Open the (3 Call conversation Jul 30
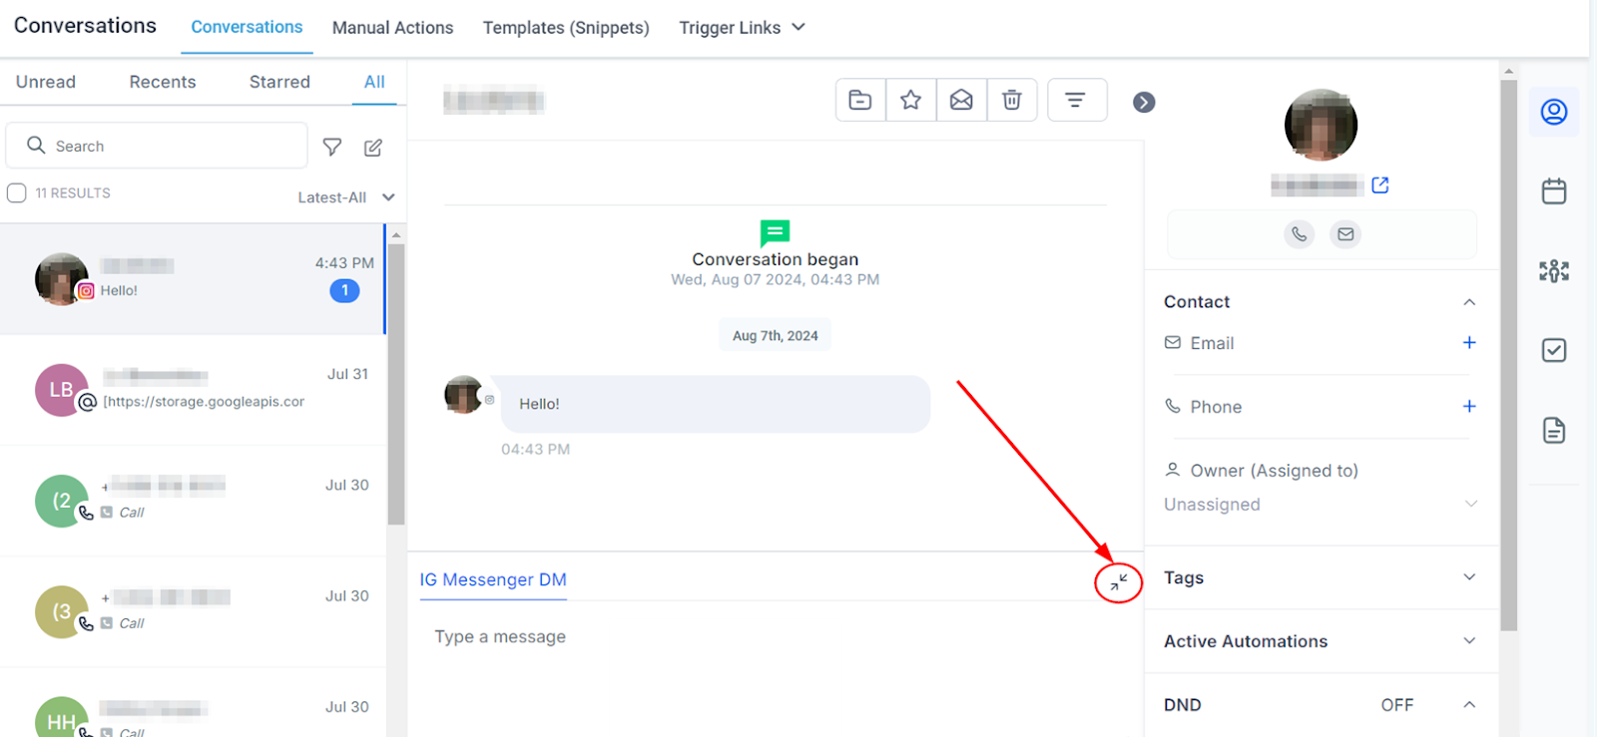 point(193,611)
